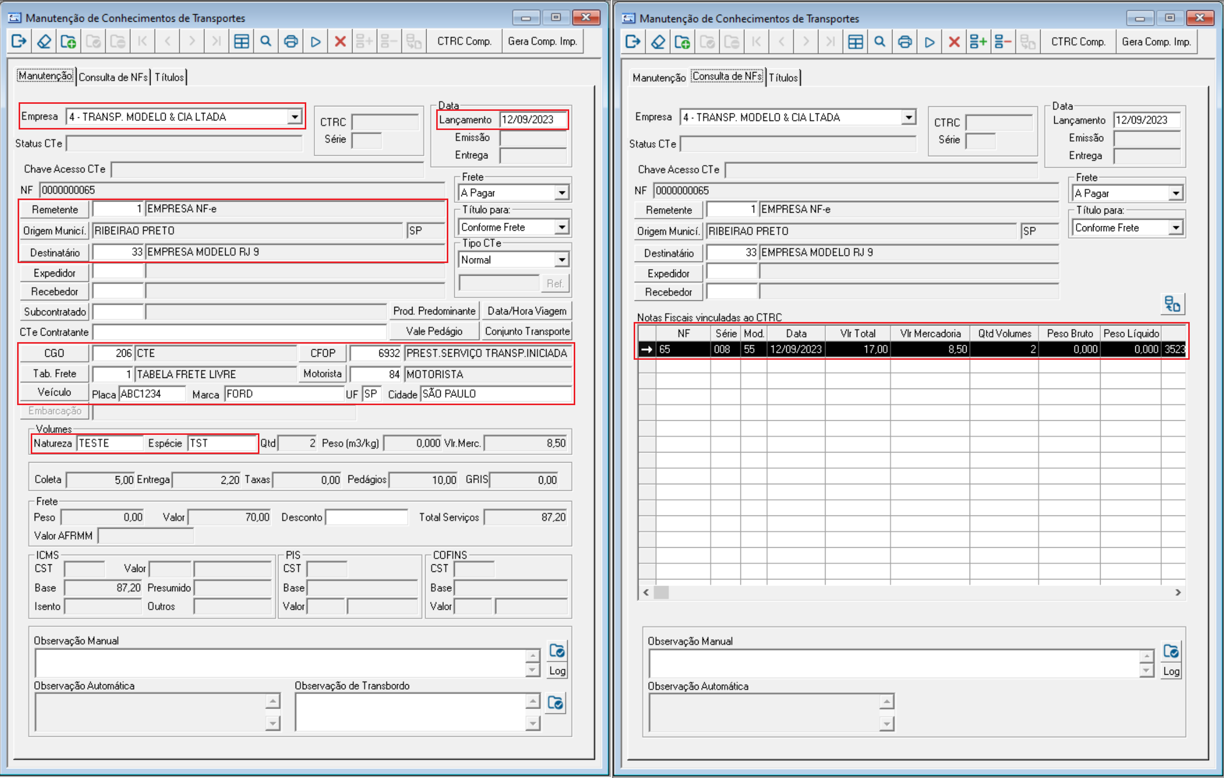Switch to the Títulos tab in the left window
This screenshot has width=1224, height=778.
[x=169, y=77]
